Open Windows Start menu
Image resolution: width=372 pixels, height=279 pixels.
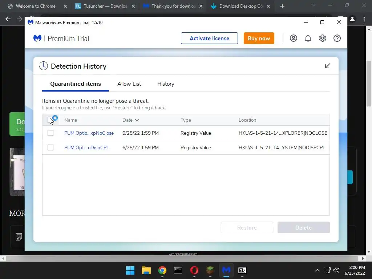[x=130, y=270]
